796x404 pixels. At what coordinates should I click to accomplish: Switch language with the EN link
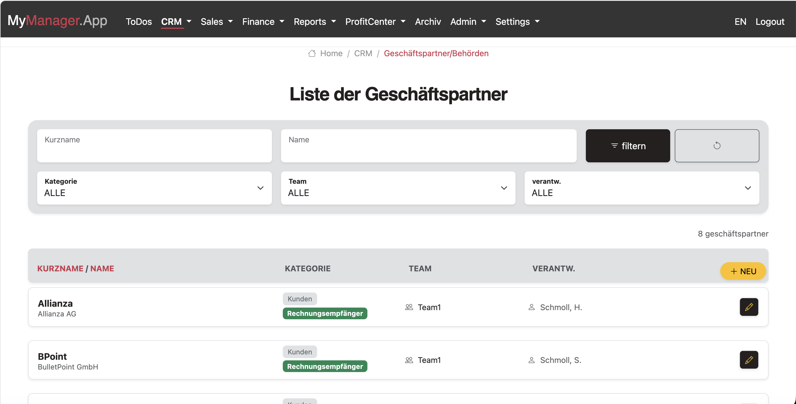coord(740,22)
